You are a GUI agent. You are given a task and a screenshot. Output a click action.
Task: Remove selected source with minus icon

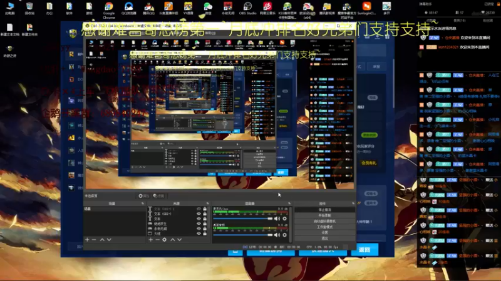(157, 239)
